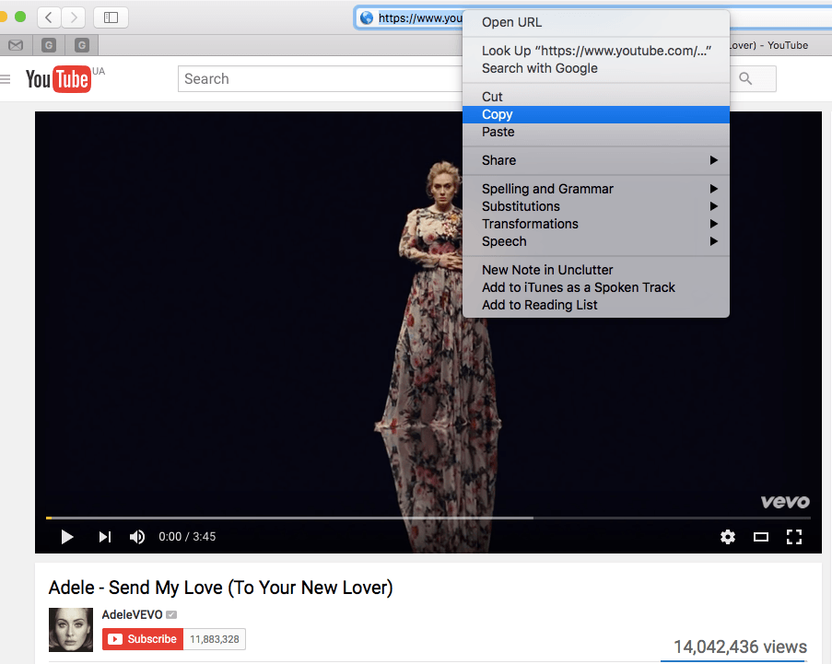The width and height of the screenshot is (832, 664).
Task: Expand the Share submenu
Action: pyautogui.click(x=596, y=160)
